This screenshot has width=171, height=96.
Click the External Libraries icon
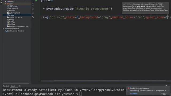(x=6, y=29)
